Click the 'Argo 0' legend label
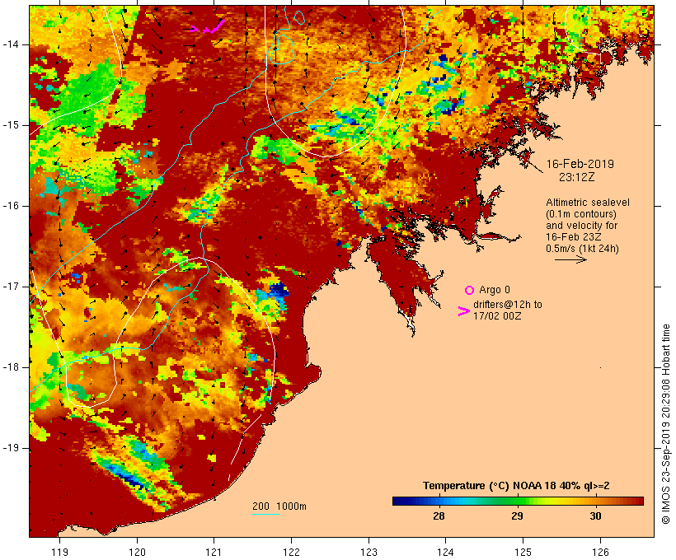676x560 pixels. [495, 290]
